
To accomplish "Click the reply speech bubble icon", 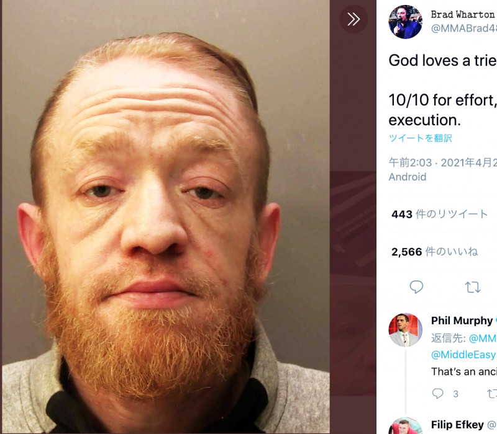I will [416, 287].
